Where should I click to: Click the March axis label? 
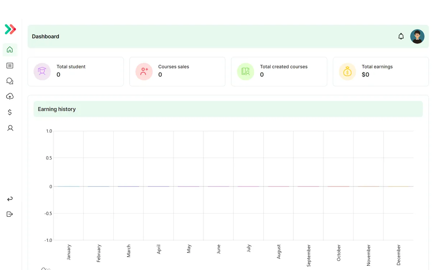click(128, 251)
